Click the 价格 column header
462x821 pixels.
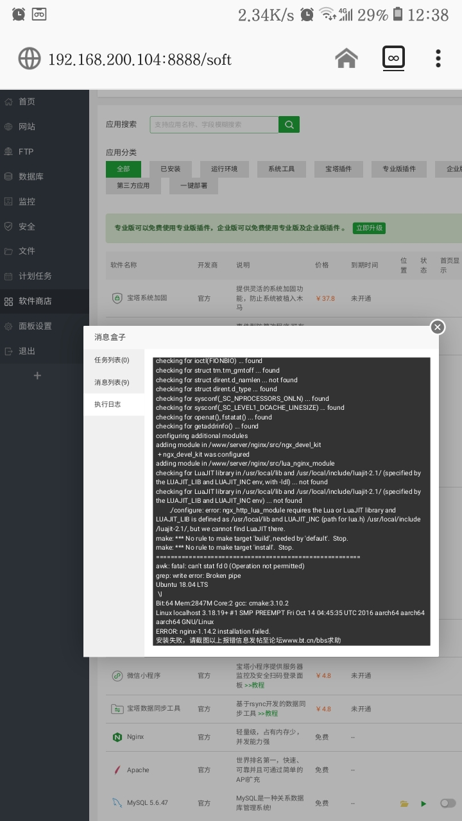tap(321, 265)
